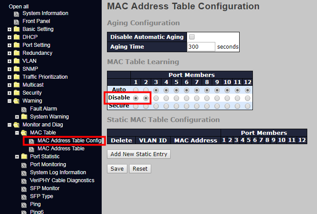
Task: Click the Add New Static Entry button
Action: 139,154
